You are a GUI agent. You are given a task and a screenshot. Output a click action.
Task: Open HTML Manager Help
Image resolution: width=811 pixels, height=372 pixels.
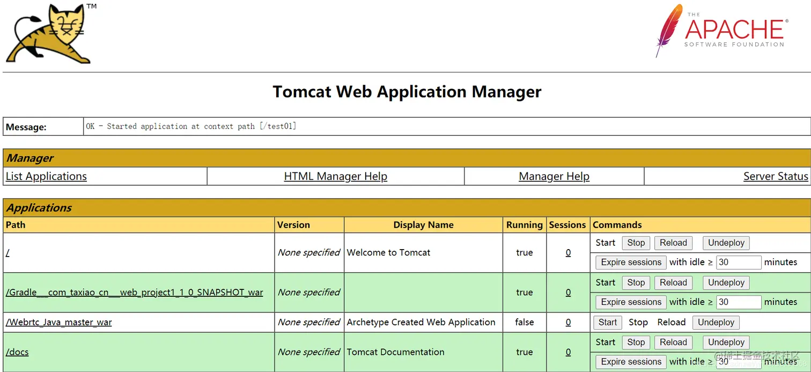coord(336,176)
